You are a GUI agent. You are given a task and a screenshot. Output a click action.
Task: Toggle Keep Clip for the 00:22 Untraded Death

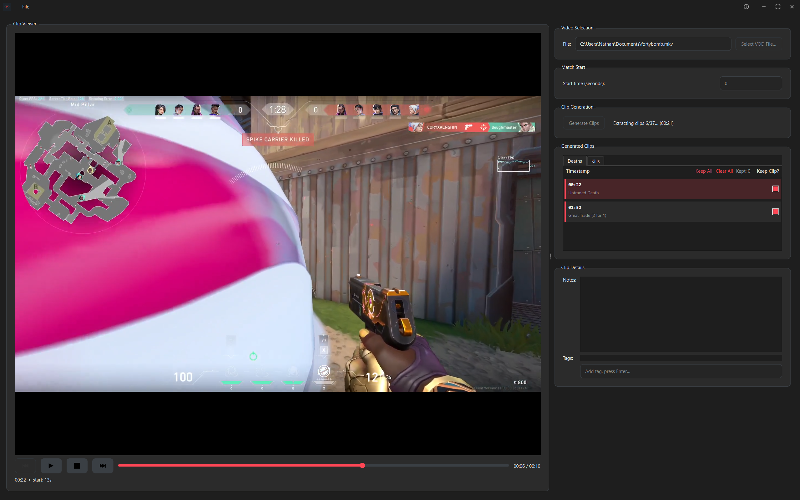pyautogui.click(x=775, y=189)
